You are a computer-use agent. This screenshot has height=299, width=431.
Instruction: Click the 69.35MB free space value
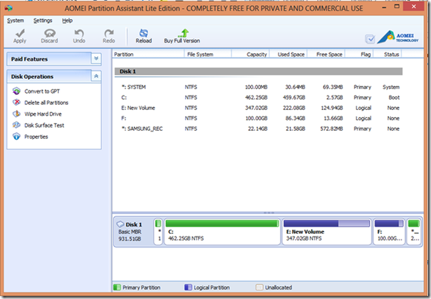point(333,87)
